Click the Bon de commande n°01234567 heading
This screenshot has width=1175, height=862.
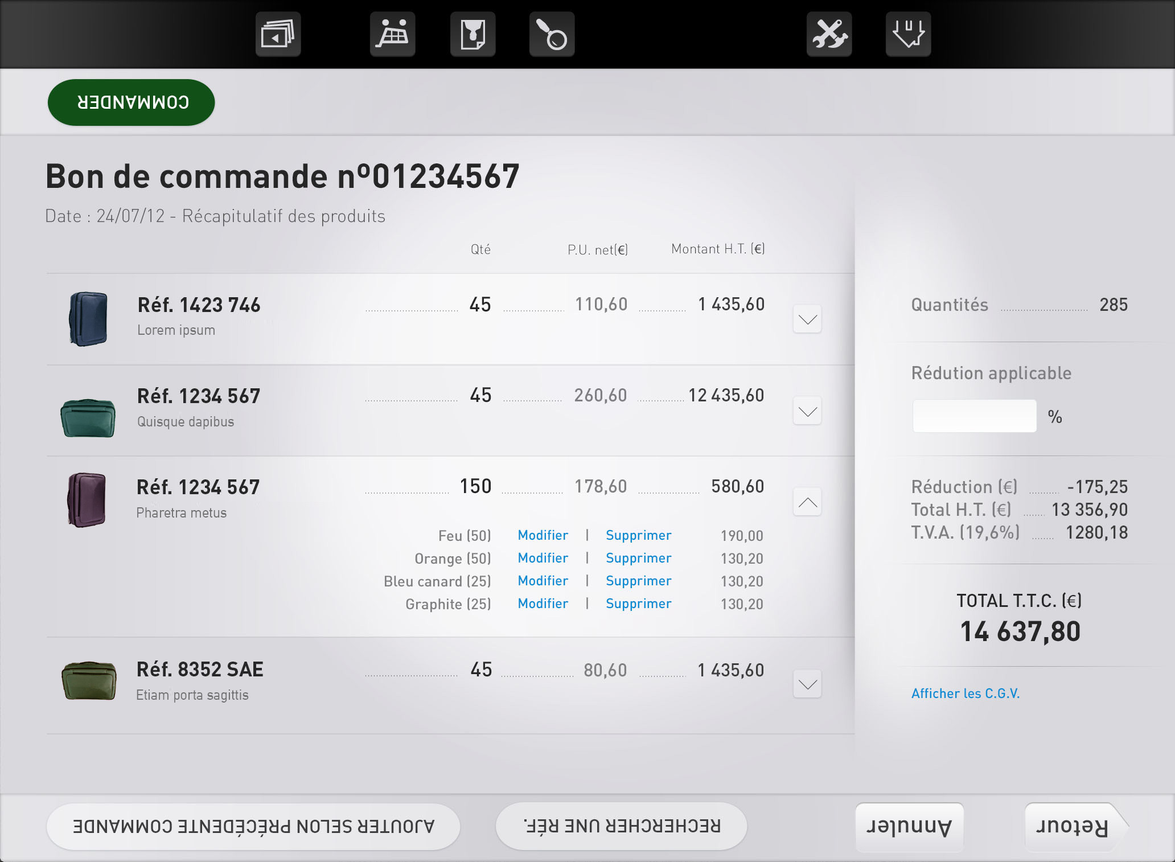pos(282,176)
